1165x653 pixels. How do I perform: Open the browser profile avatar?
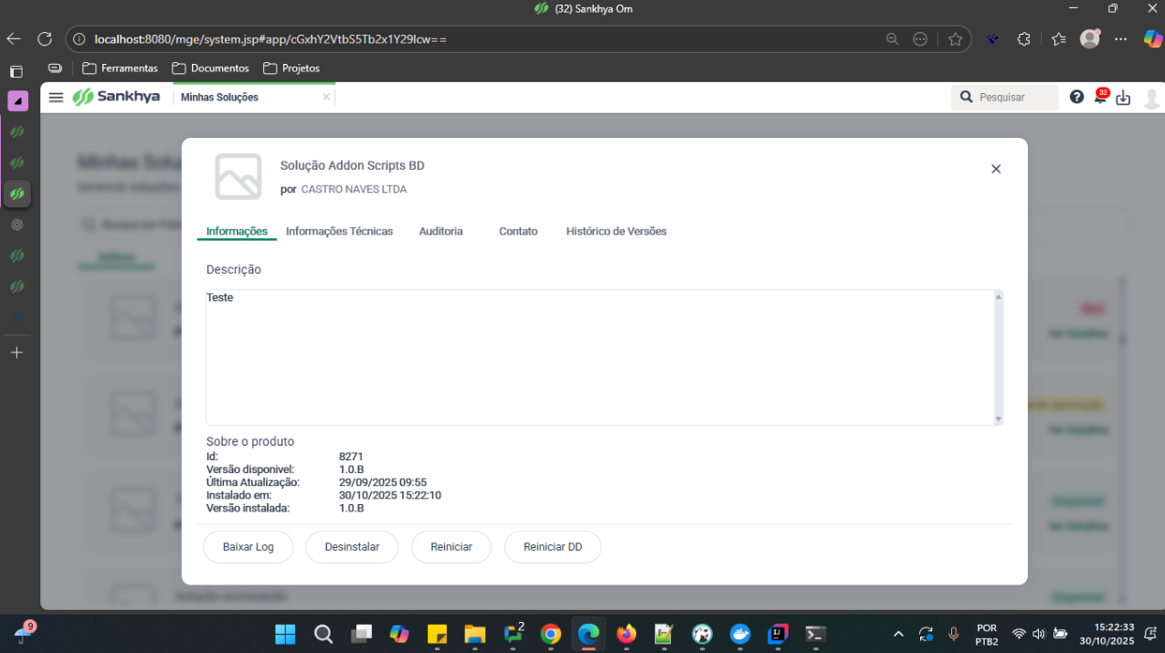1090,39
